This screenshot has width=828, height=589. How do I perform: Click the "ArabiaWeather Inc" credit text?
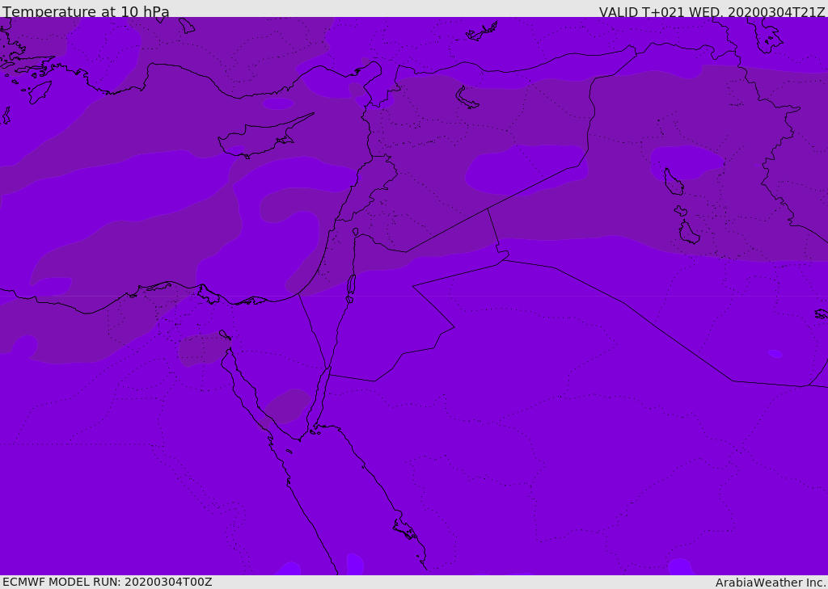pyautogui.click(x=771, y=583)
